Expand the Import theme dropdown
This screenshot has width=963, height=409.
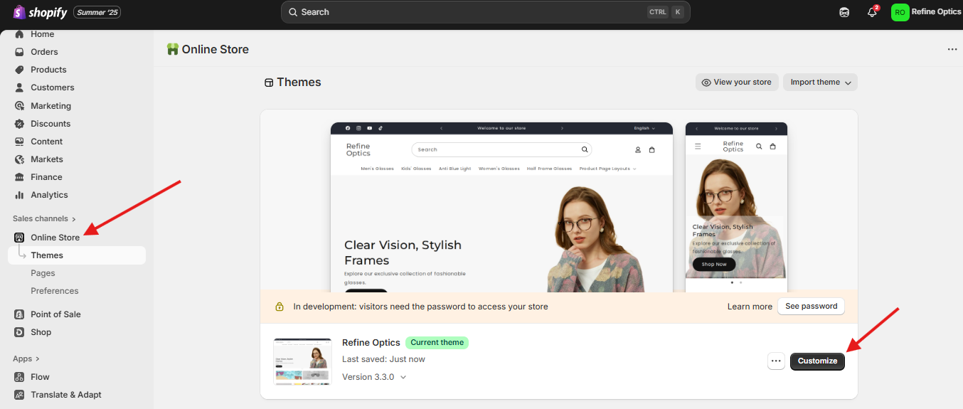(820, 83)
